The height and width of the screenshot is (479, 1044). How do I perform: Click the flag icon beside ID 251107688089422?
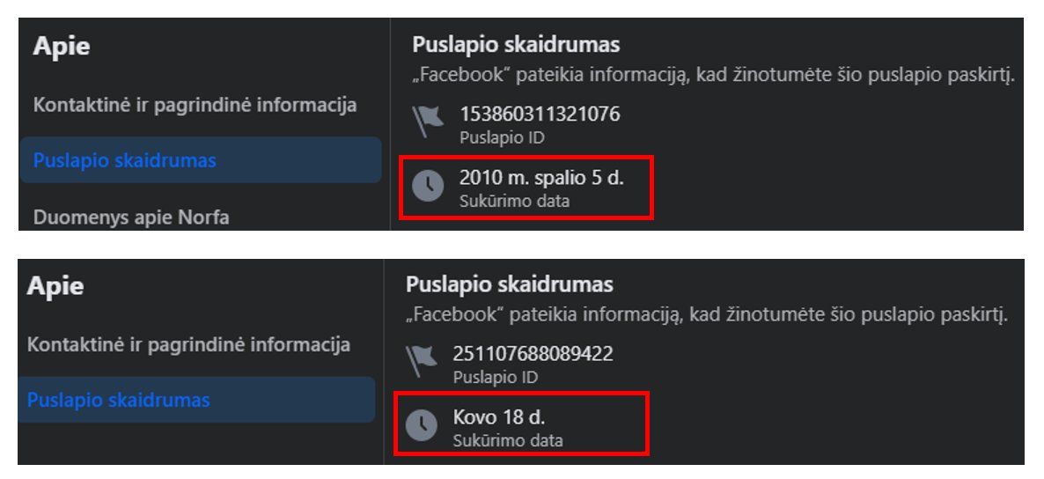423,361
